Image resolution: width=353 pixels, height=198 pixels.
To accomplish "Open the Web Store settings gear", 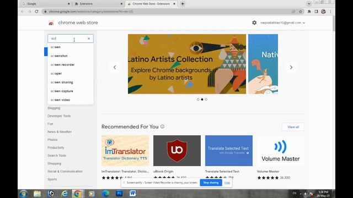I will tap(254, 23).
